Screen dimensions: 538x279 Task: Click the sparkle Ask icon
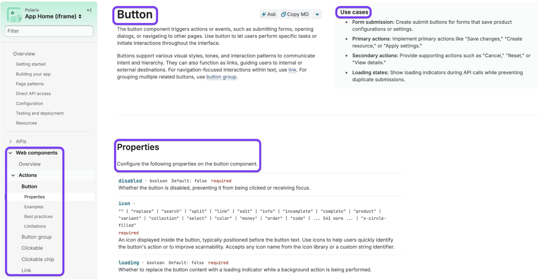264,15
